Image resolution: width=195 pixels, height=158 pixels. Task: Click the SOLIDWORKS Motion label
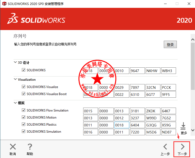[42, 118]
